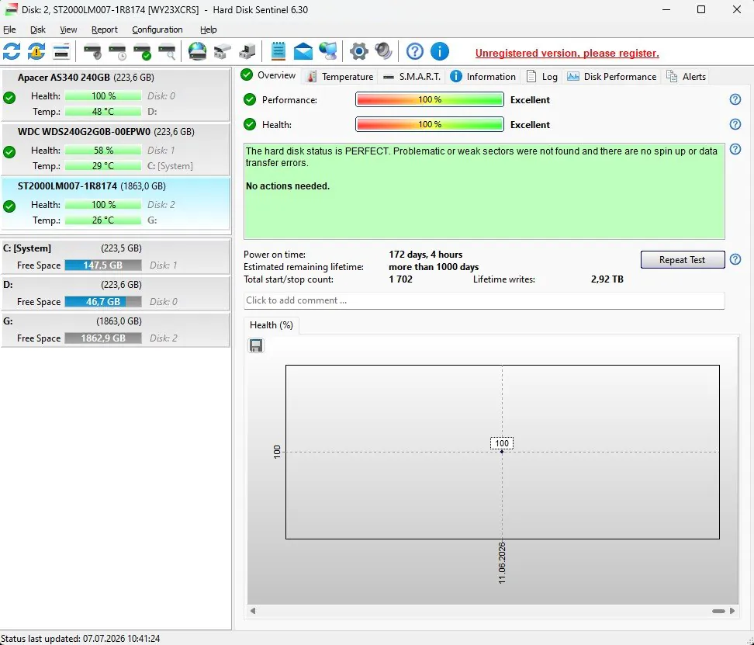Click the floppy disk save chart icon
Image resolution: width=754 pixels, height=645 pixels.
256,346
